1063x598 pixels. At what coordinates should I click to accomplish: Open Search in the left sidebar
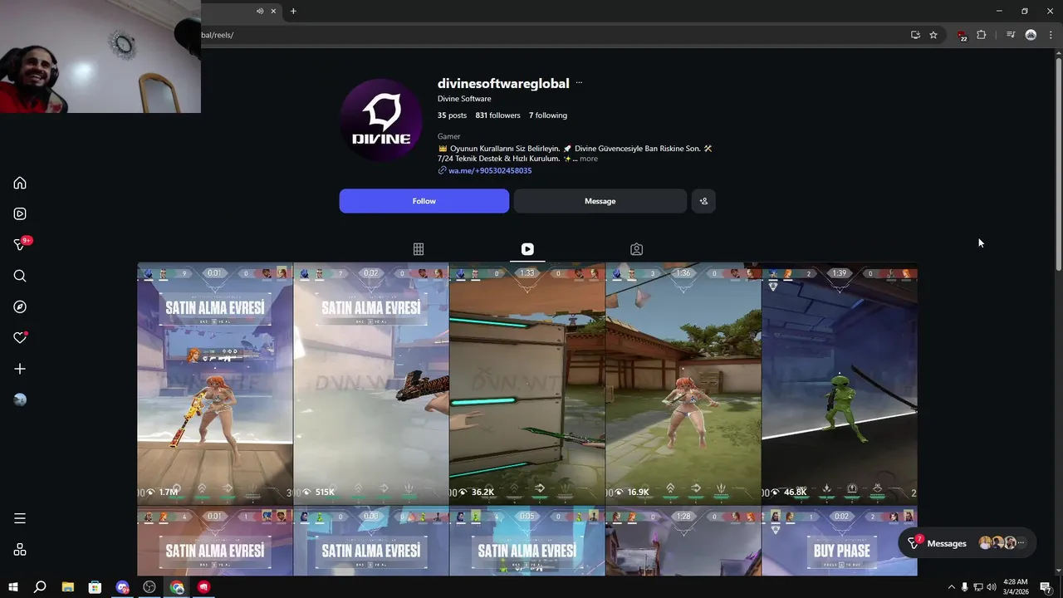coord(20,276)
